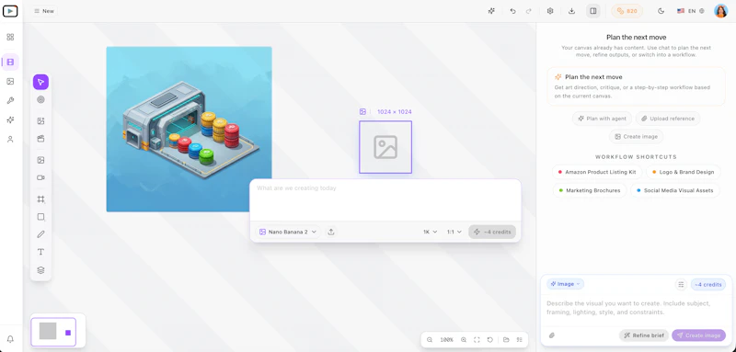This screenshot has width=736, height=352.
Task: Click the Create image chip in the panel
Action: (636, 136)
